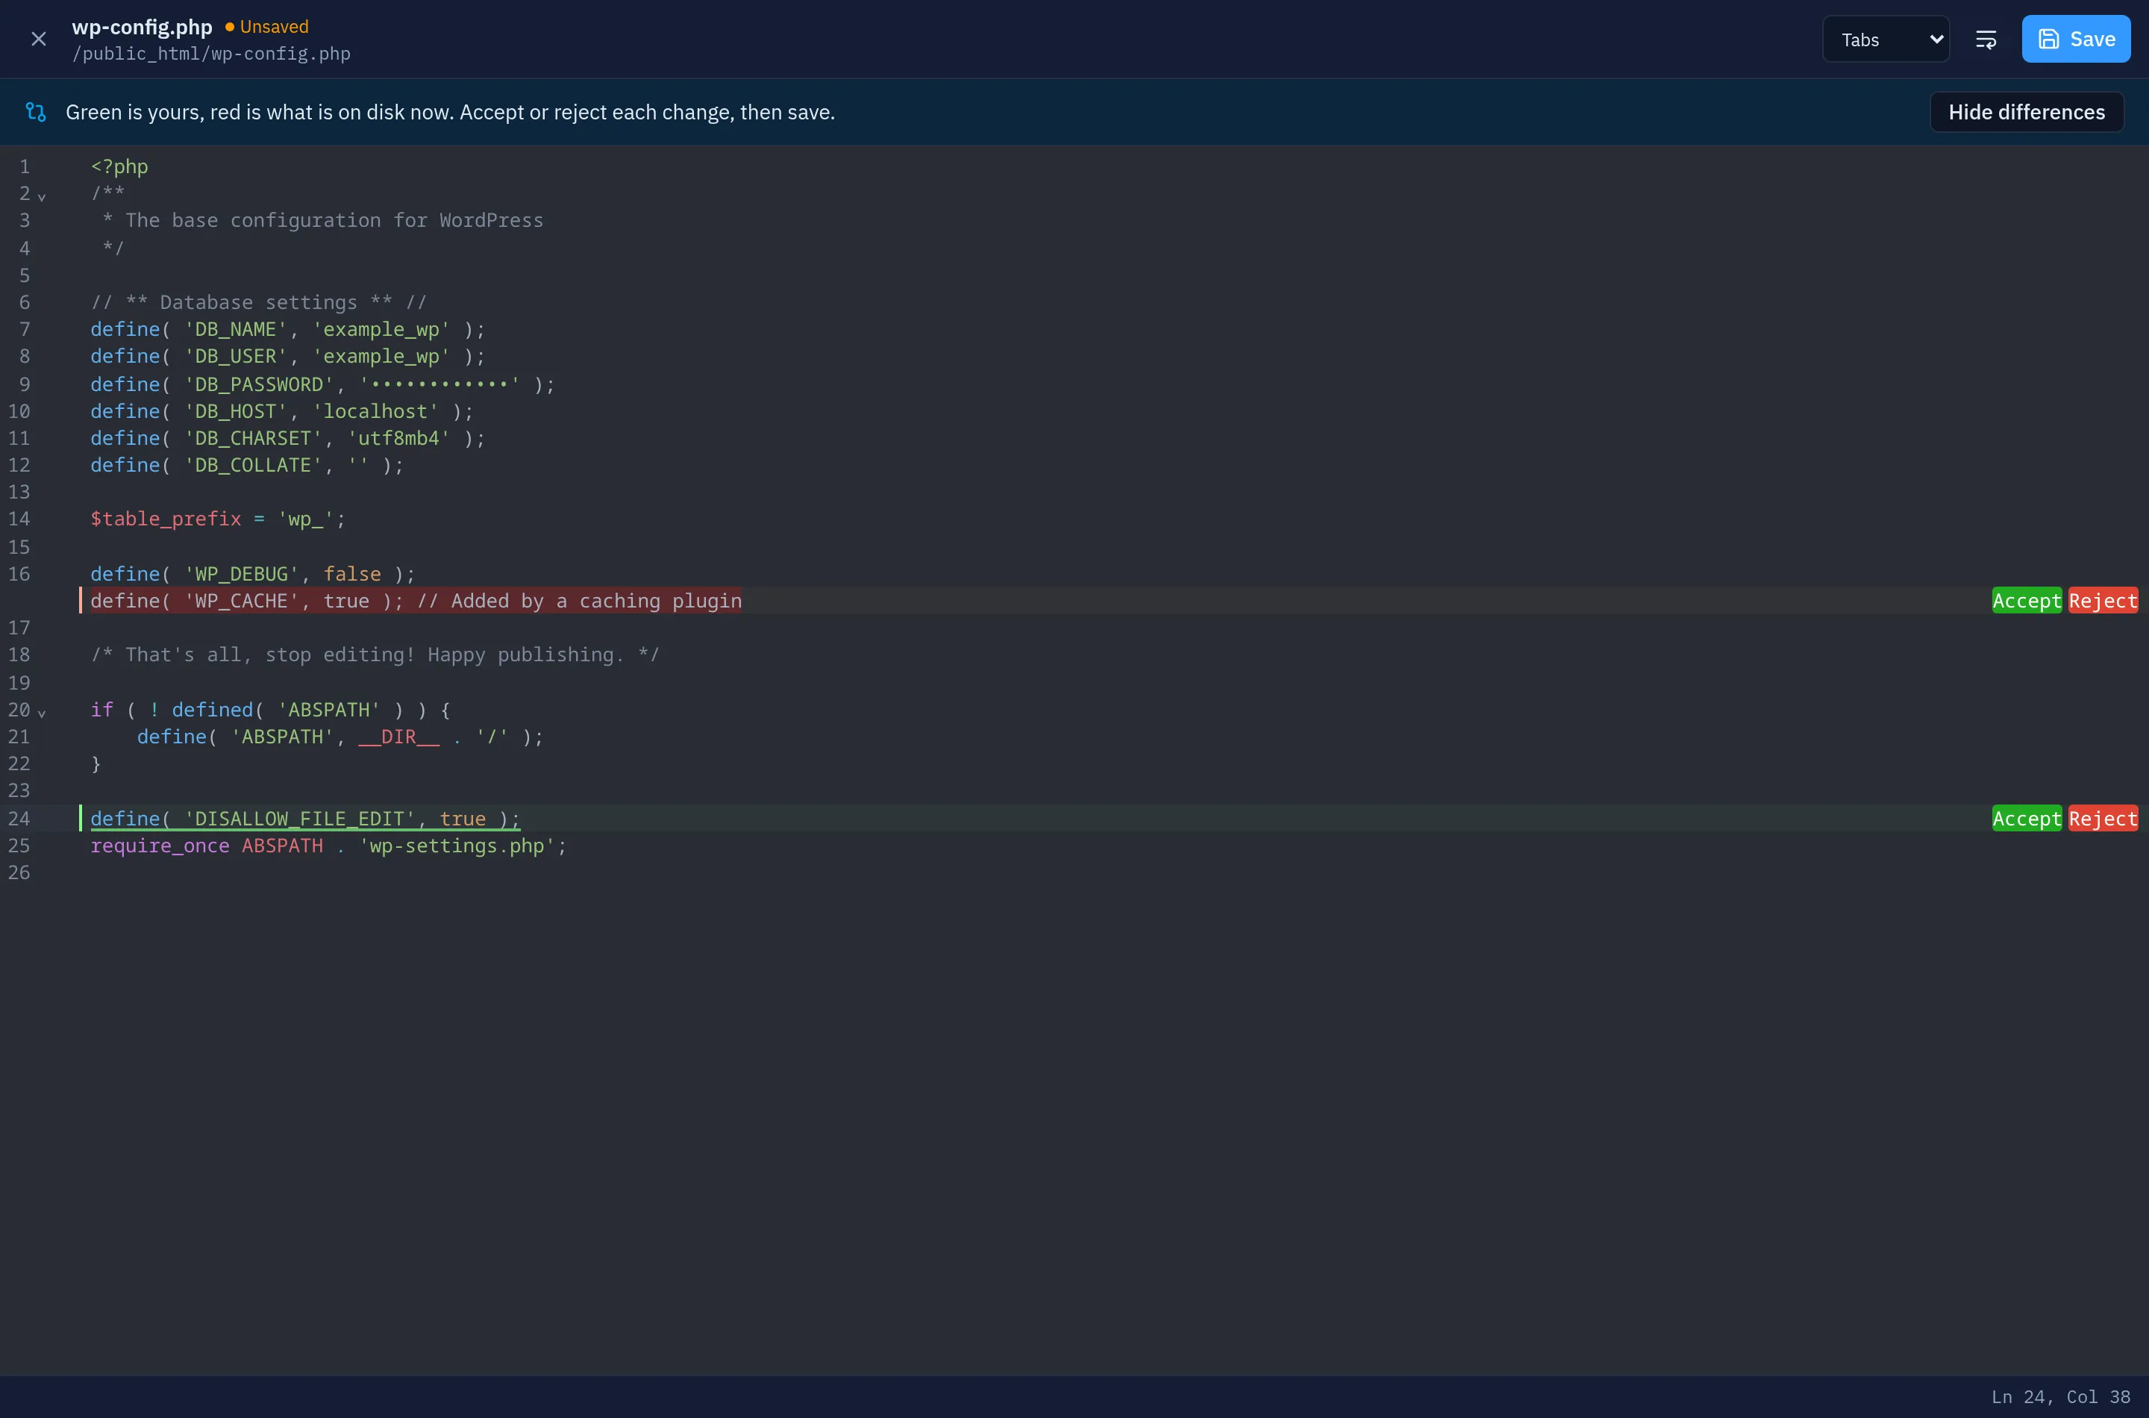This screenshot has height=1418, width=2149.
Task: Collapse the comment block at line 2
Action: point(42,196)
